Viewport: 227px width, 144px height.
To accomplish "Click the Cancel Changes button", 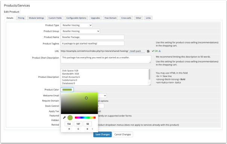I will (x=122, y=135).
